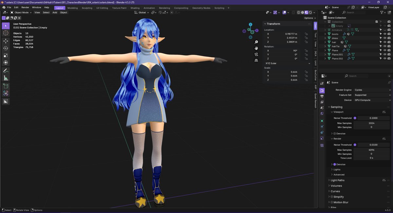
Task: Switch perspective/orthographic grid icon
Action: 256,60
